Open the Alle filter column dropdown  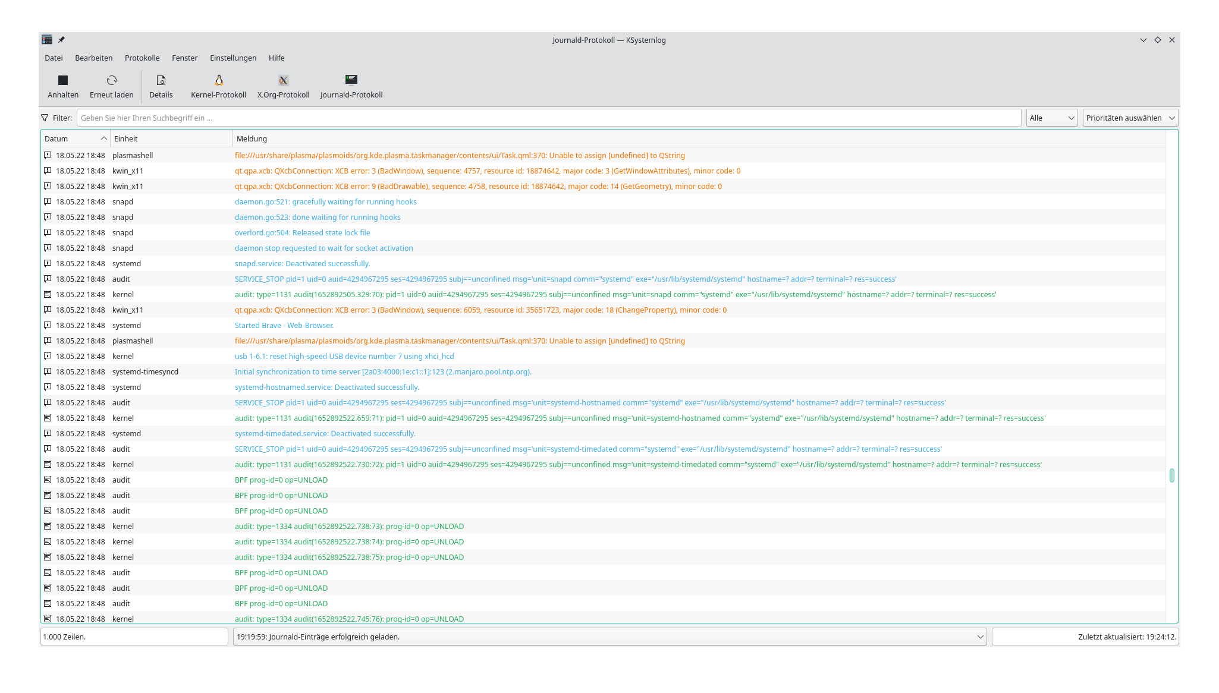(1052, 118)
